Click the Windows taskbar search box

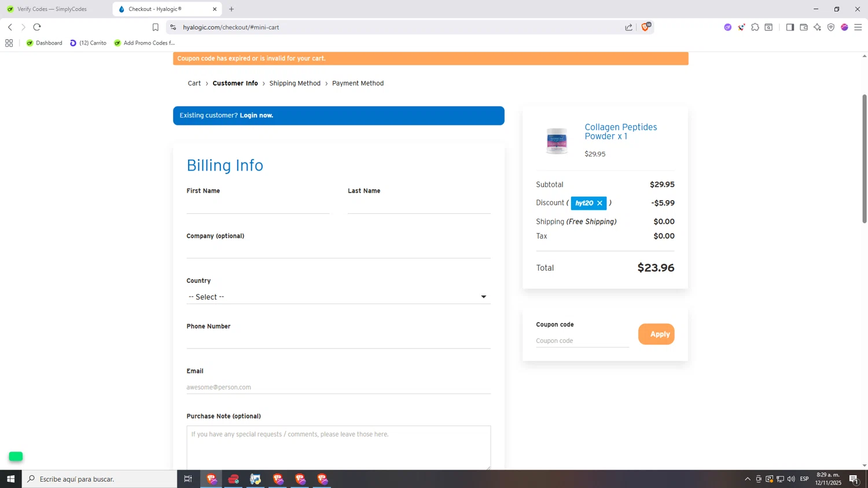pyautogui.click(x=100, y=479)
